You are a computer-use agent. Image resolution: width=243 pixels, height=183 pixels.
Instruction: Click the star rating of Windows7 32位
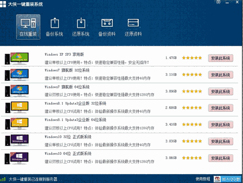pos(192,75)
